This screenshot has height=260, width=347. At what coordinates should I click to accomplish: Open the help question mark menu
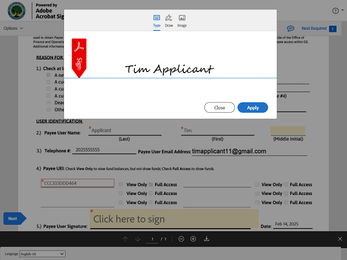pos(336,11)
